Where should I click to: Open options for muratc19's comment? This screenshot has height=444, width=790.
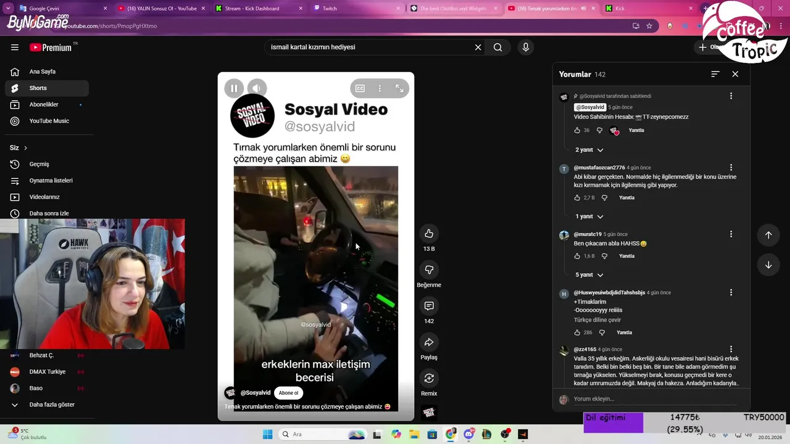[x=731, y=234]
